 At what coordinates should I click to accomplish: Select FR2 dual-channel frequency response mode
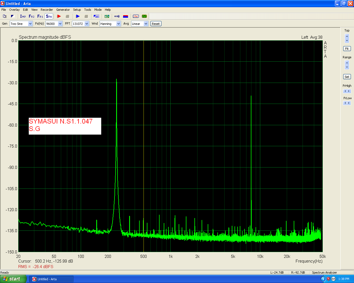(32, 16)
